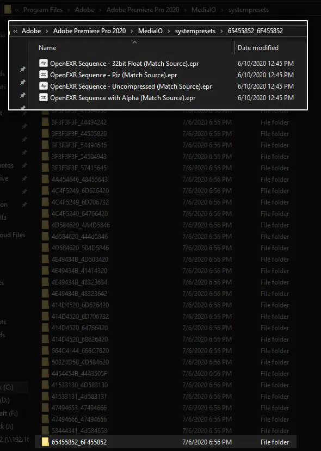This screenshot has width=321, height=451.
Task: Expand the chevron after MediaIO in highlighted address bar
Action: (169, 31)
